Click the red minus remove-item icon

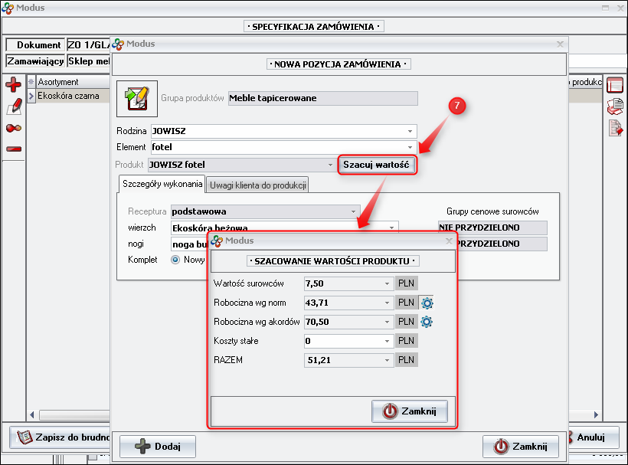click(x=13, y=149)
